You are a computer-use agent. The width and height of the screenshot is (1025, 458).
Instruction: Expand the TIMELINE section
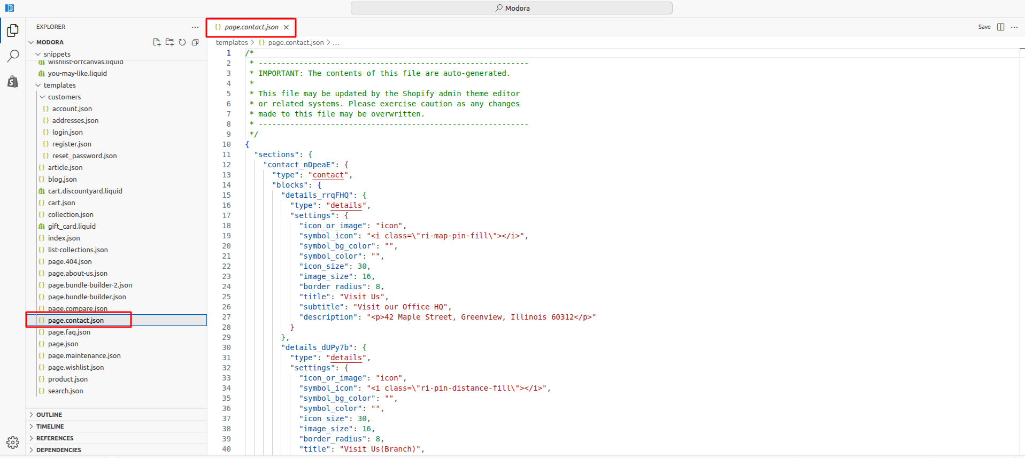(116, 426)
